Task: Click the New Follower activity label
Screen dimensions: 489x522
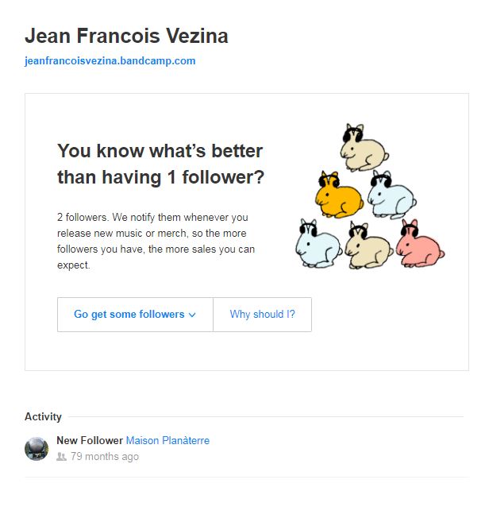Action: point(90,440)
